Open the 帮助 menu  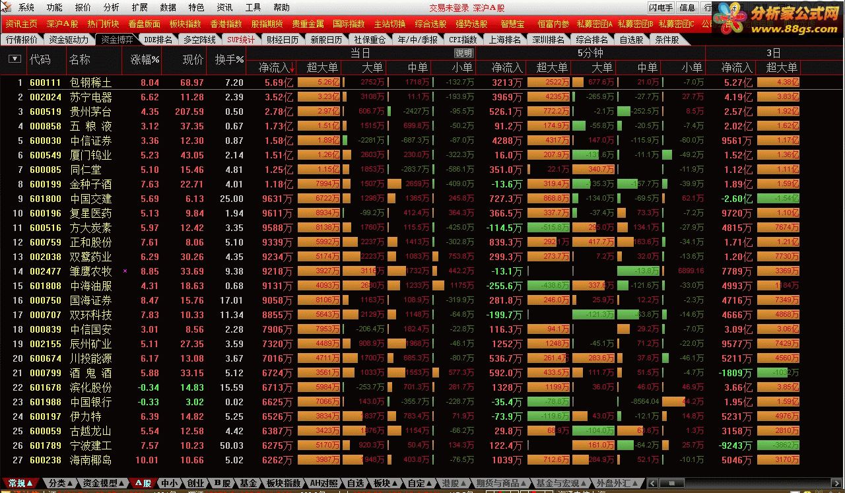tap(281, 7)
